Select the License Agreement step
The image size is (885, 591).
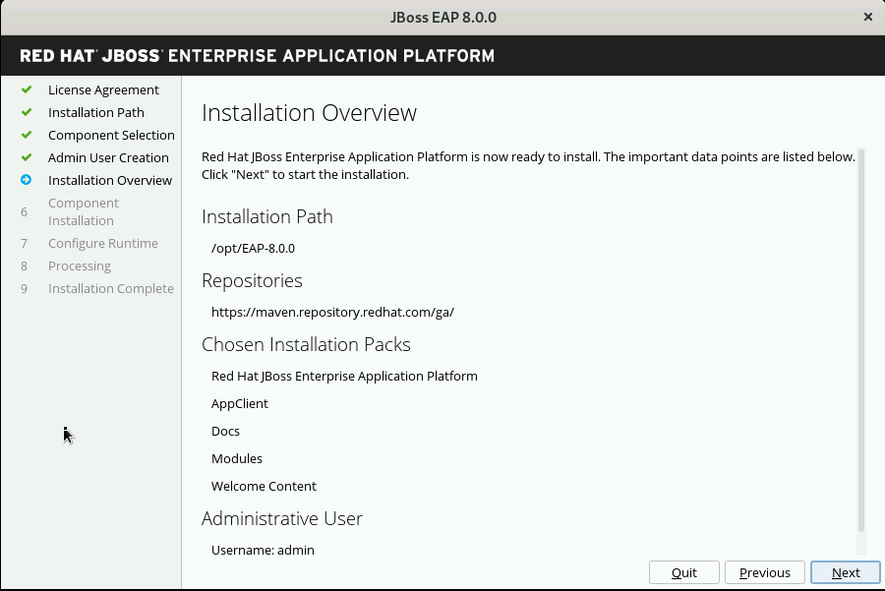[103, 89]
